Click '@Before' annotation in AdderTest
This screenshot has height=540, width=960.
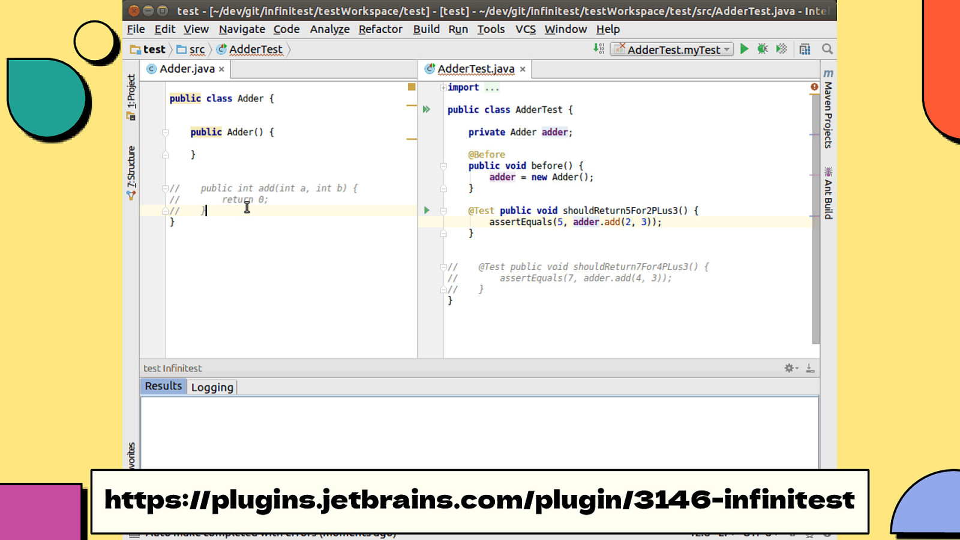487,155
